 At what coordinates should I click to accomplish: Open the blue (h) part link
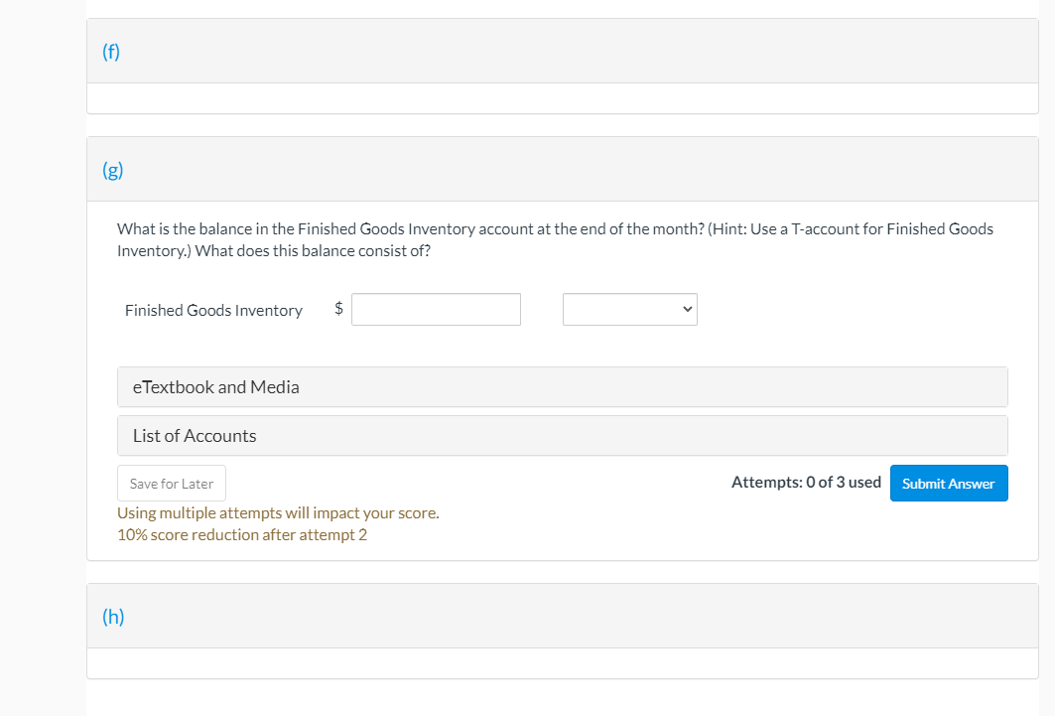tap(113, 617)
